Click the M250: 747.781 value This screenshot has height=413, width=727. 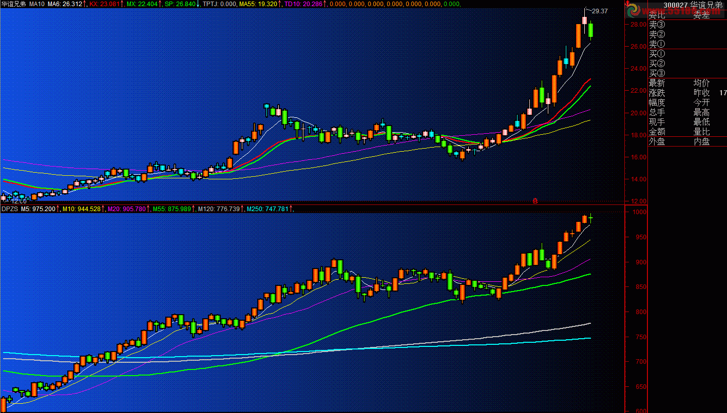pos(267,209)
